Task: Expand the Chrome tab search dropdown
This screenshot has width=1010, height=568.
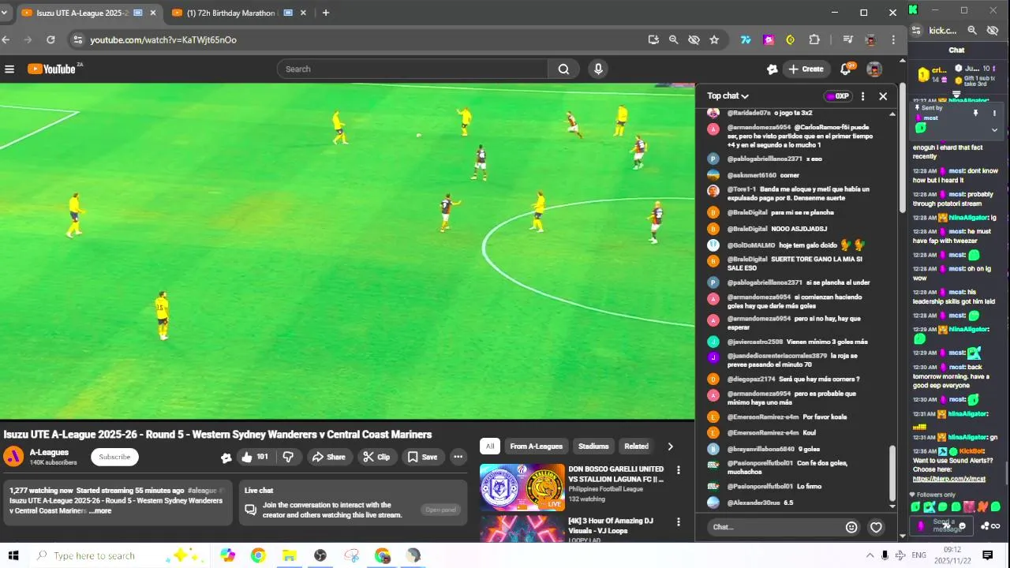Action: click(4, 13)
